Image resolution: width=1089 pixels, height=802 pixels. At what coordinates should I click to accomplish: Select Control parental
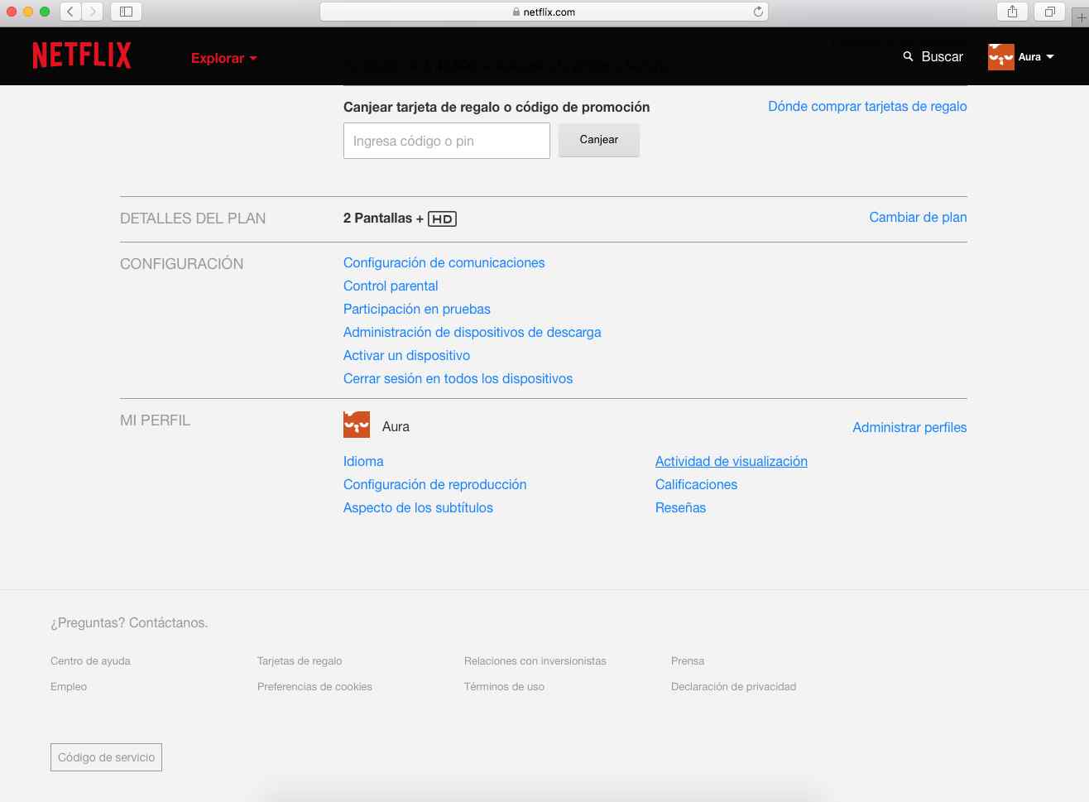click(390, 286)
